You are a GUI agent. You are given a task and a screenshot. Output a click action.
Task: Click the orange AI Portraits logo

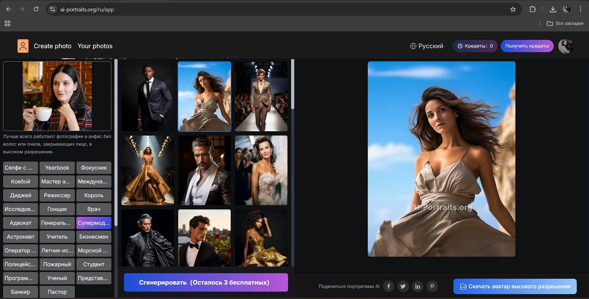[x=23, y=46]
